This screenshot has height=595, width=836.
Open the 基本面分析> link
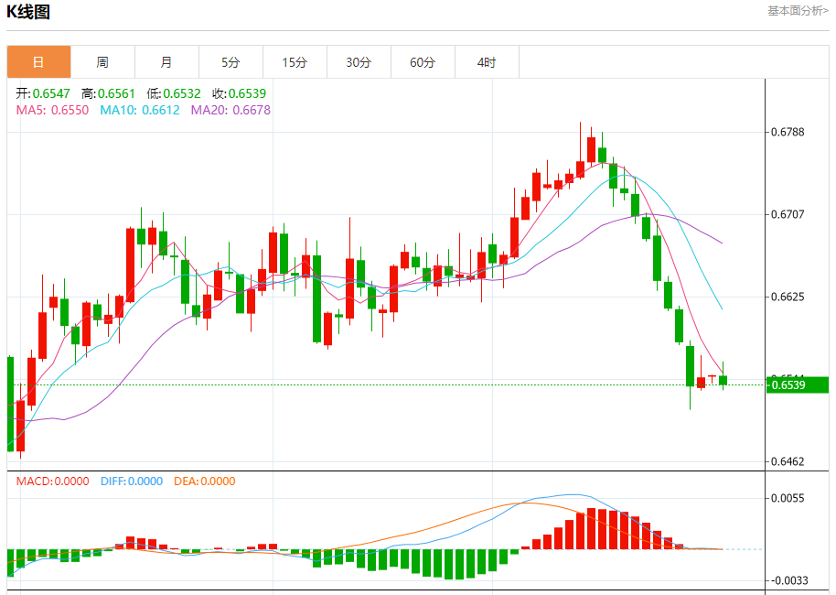[x=798, y=11]
